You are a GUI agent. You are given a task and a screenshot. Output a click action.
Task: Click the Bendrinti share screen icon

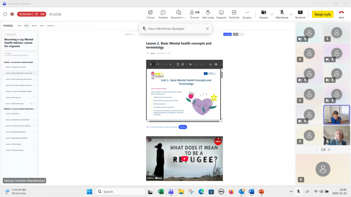point(300,13)
